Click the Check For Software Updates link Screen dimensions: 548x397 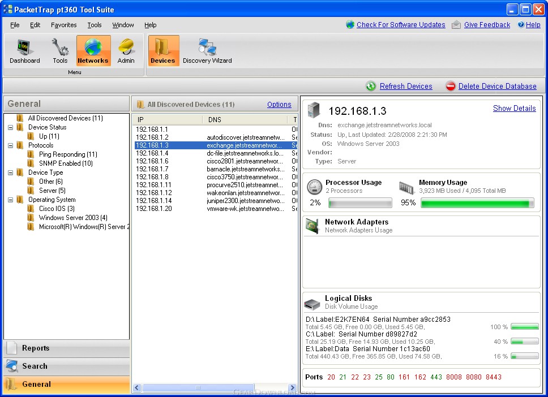point(401,25)
